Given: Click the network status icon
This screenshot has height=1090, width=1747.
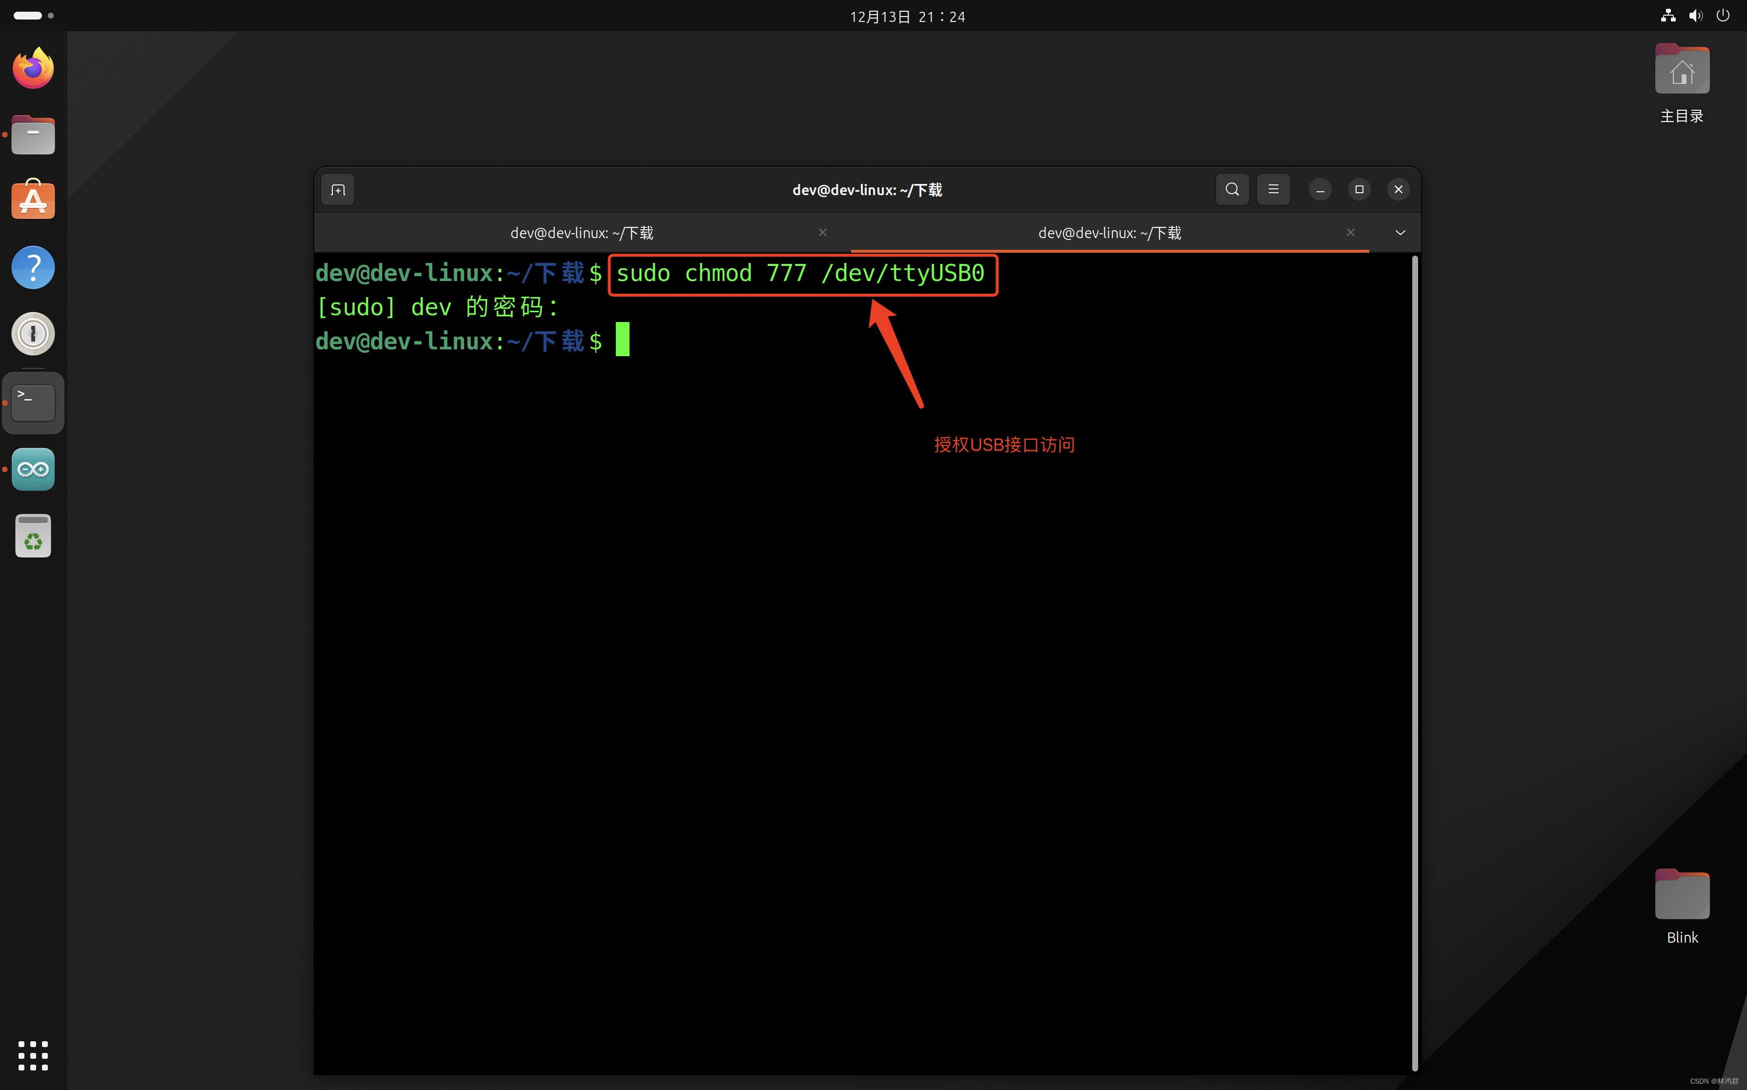Looking at the screenshot, I should [x=1667, y=16].
